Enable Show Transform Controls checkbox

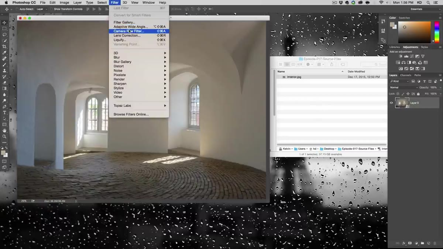click(x=51, y=9)
